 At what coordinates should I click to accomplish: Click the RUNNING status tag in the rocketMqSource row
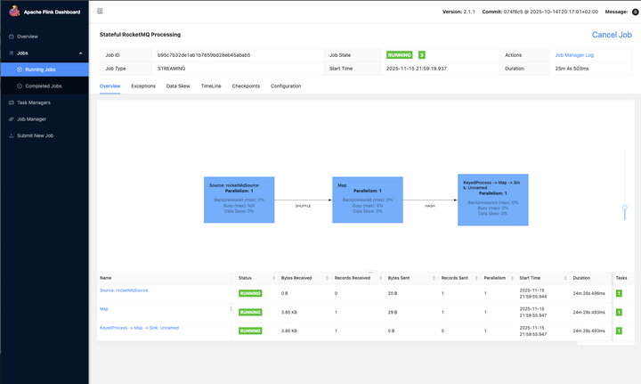tap(250, 293)
